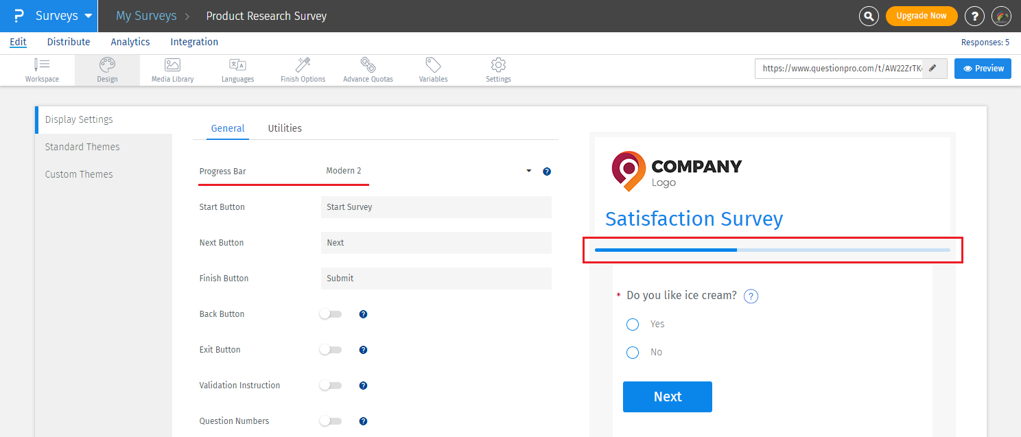Open the Analytics menu tab
Image resolution: width=1021 pixels, height=437 pixels.
coord(130,42)
